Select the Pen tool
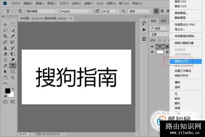Image resolution: width=205 pixels, height=137 pixels. point(5,66)
